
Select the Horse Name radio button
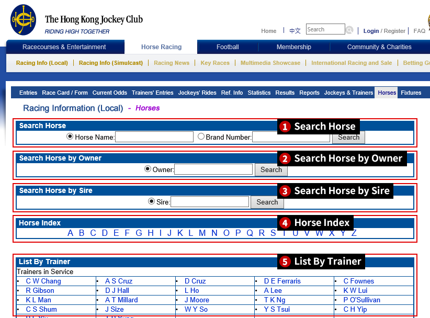[70, 137]
